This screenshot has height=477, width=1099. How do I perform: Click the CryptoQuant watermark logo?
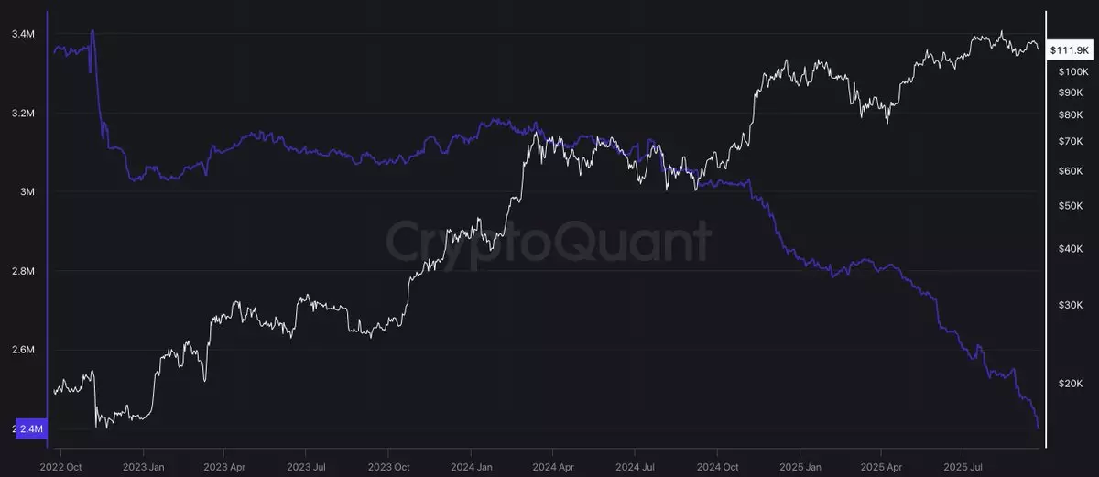[547, 243]
